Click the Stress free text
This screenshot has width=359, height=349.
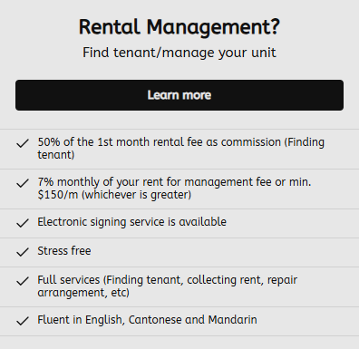(x=64, y=251)
